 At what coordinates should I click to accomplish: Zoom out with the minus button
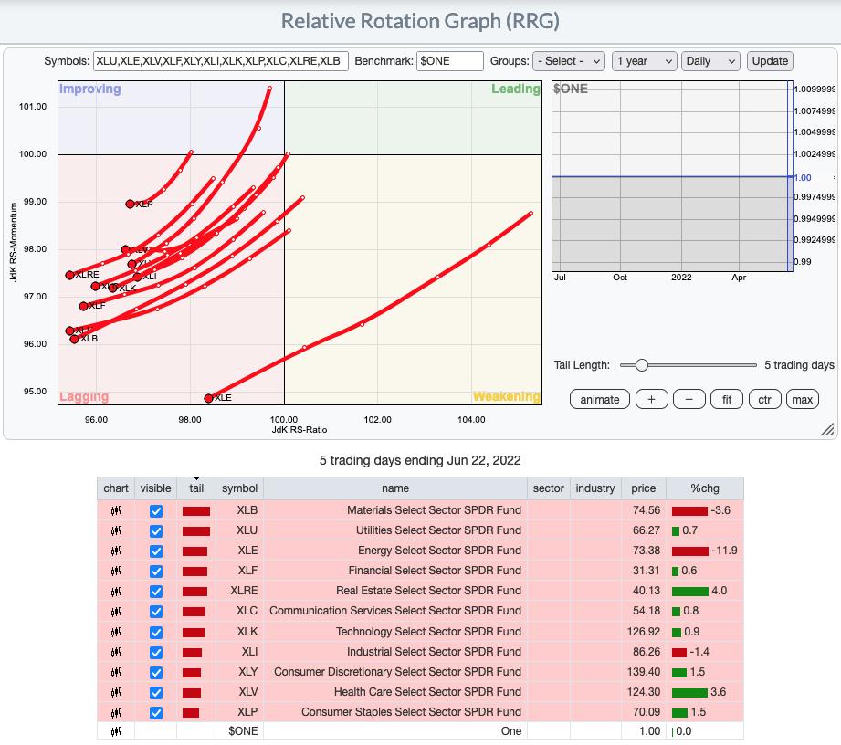(689, 400)
